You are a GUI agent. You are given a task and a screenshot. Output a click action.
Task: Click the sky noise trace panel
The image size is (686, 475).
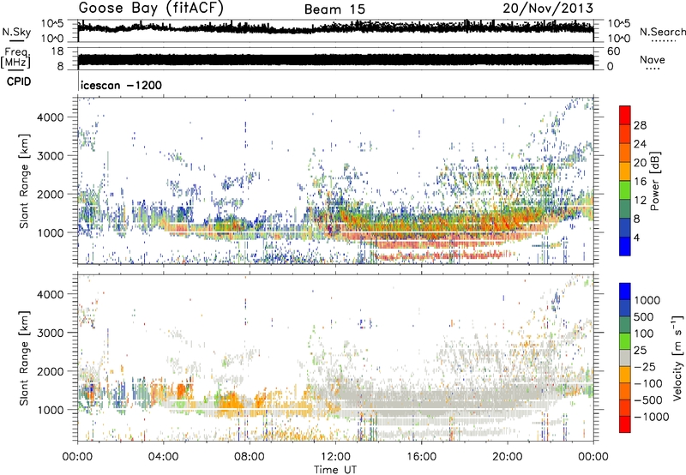tap(335, 31)
